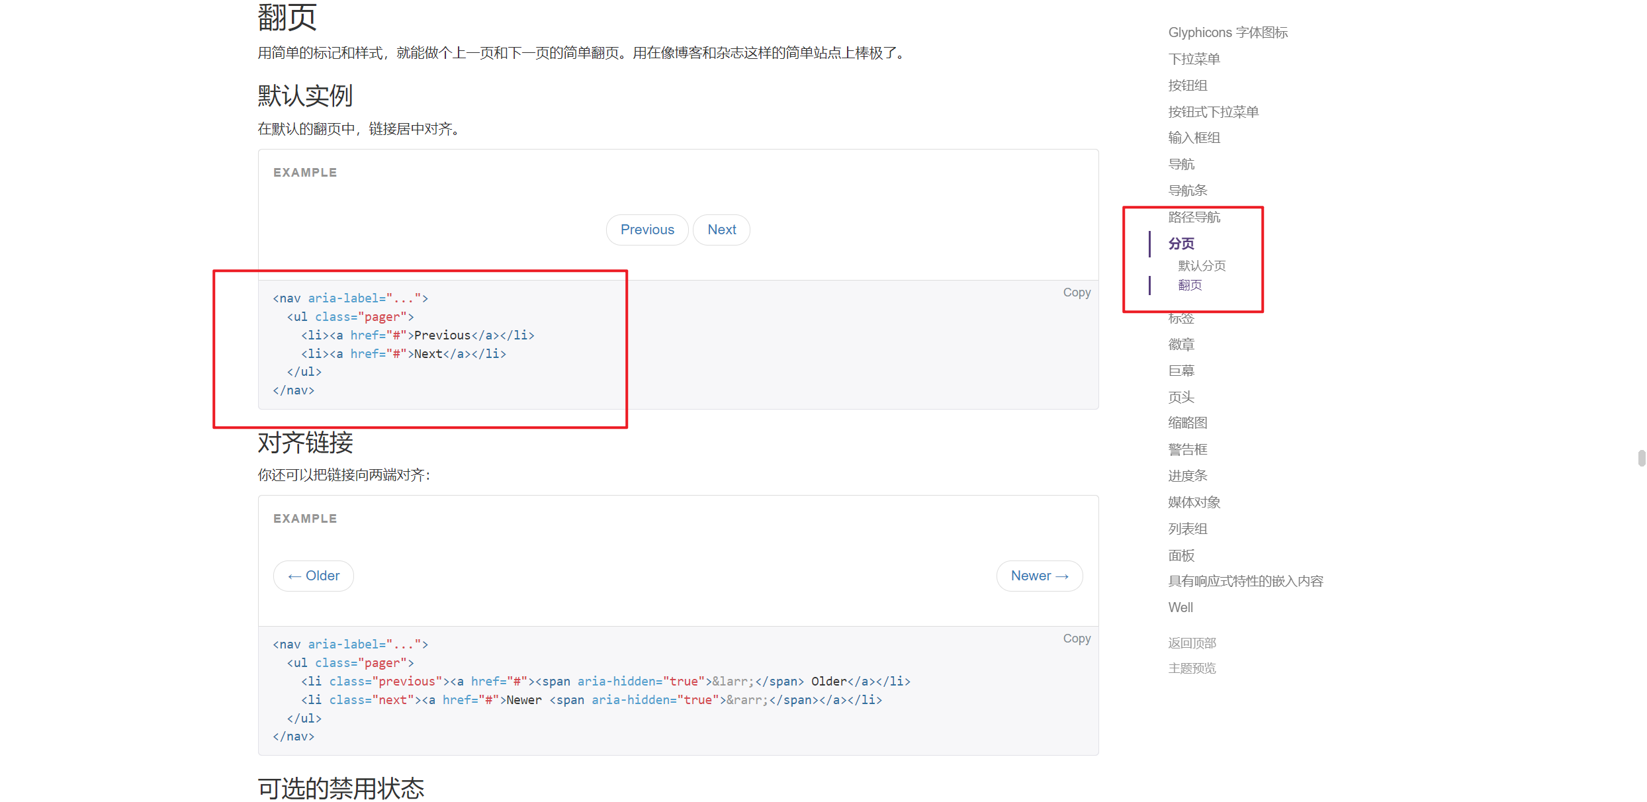The width and height of the screenshot is (1647, 802).
Task: Click 返回顶部 back-to-top link
Action: click(x=1192, y=643)
